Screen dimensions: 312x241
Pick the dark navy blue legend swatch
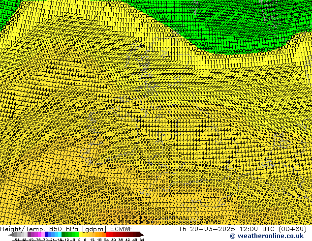46,234
